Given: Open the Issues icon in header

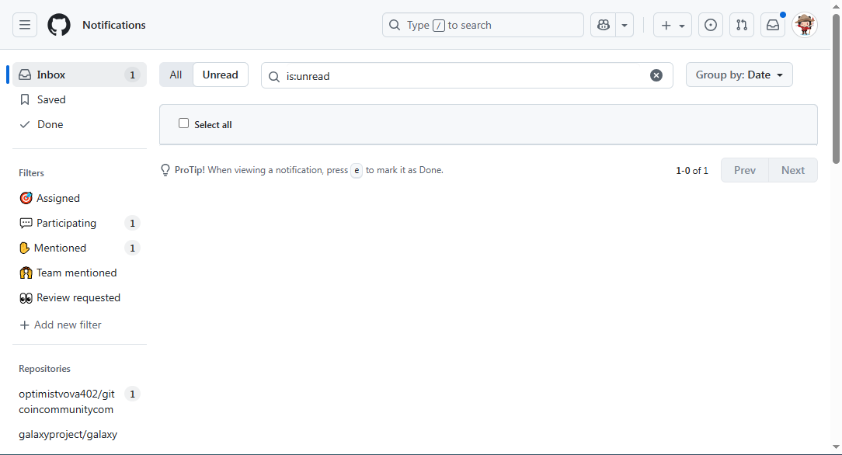Looking at the screenshot, I should [711, 25].
